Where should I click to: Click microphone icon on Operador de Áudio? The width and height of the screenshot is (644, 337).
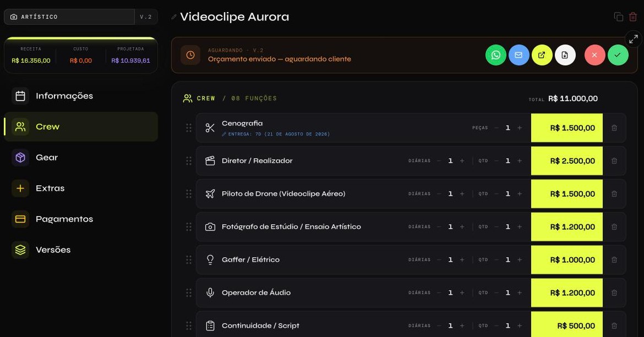[x=210, y=292]
